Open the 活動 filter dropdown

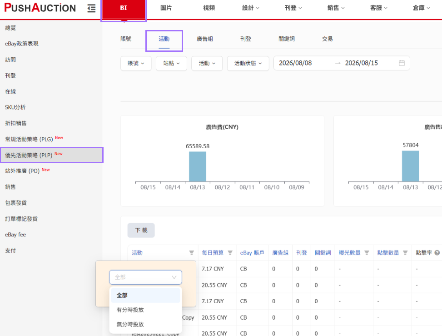tap(207, 63)
